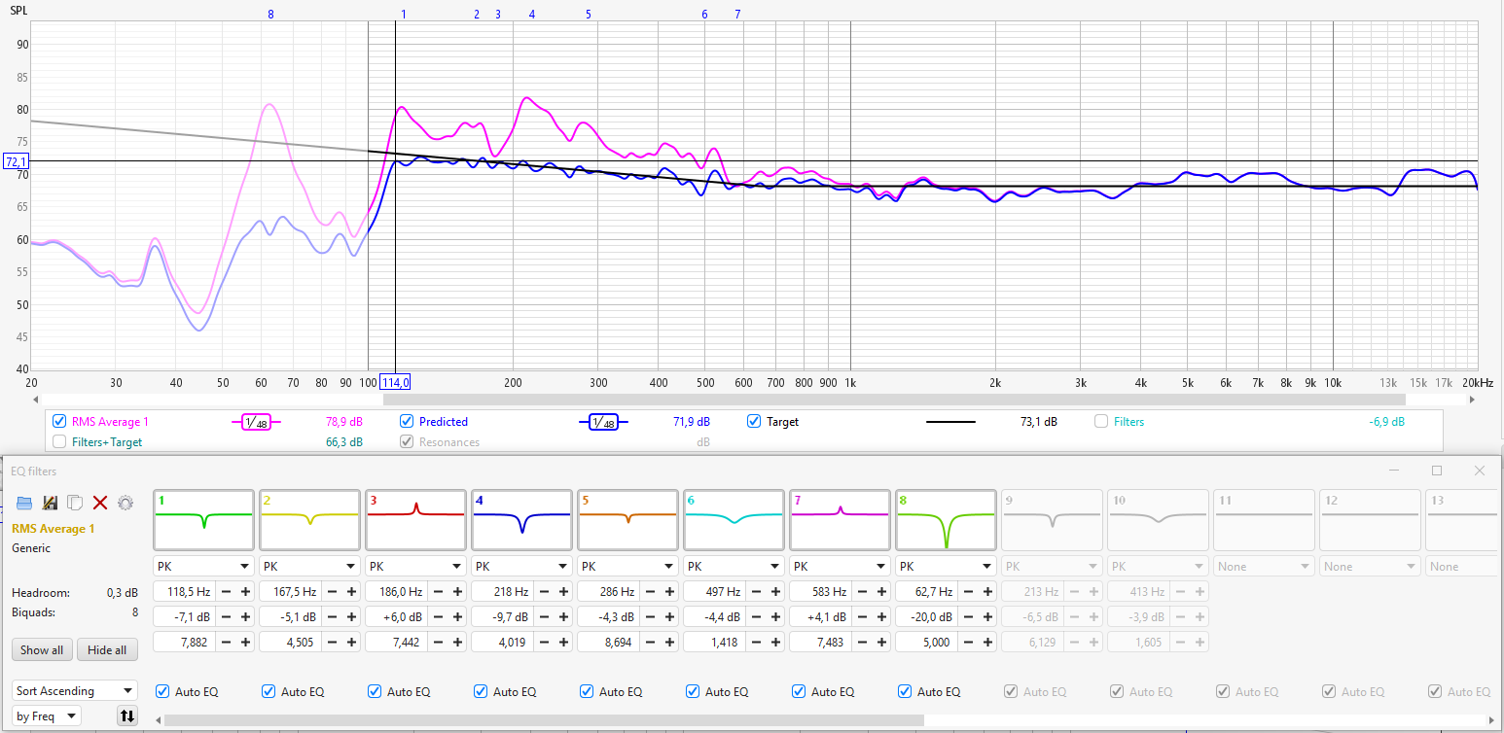
Task: Click the save filter settings disk icon
Action: (50, 503)
